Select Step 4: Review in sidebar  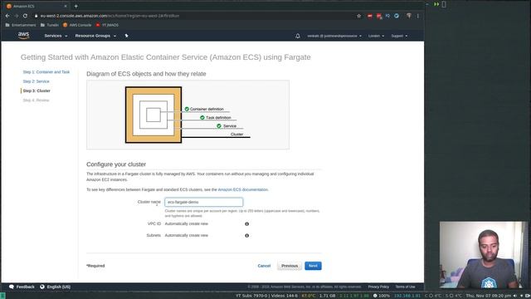(x=37, y=100)
